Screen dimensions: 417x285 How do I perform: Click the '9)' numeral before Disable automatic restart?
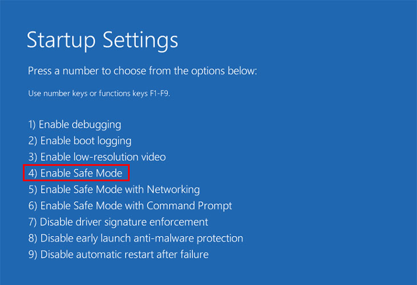click(x=33, y=255)
